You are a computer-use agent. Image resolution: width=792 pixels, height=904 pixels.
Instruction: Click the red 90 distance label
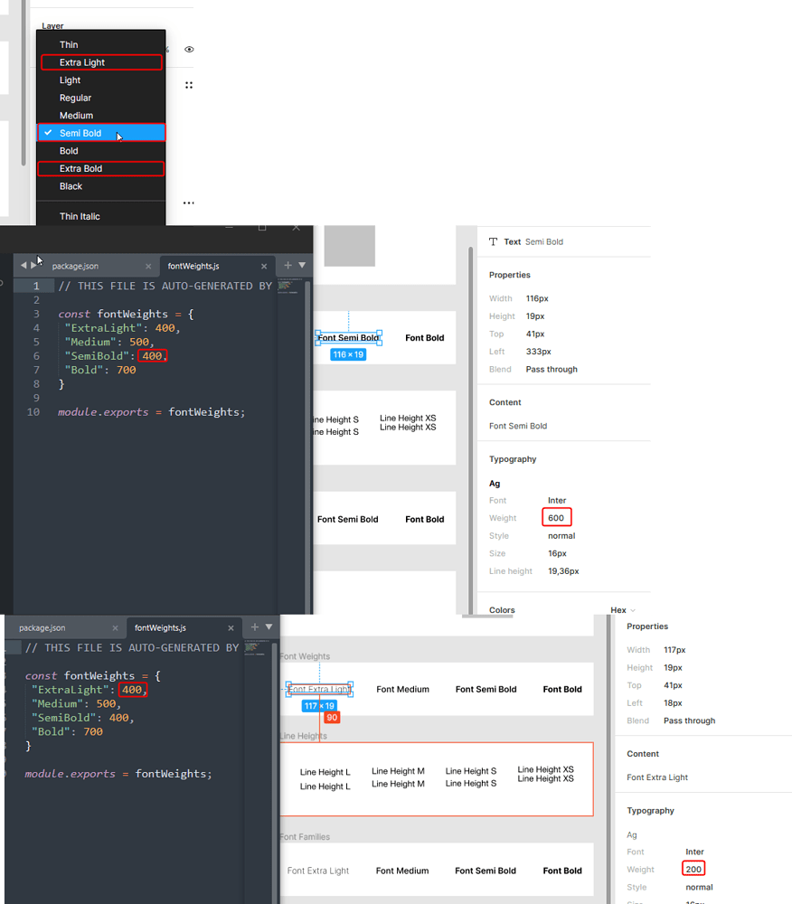tap(332, 717)
